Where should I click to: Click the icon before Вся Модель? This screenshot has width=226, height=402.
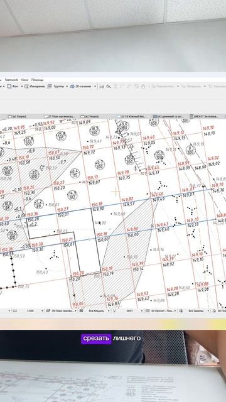(81, 311)
